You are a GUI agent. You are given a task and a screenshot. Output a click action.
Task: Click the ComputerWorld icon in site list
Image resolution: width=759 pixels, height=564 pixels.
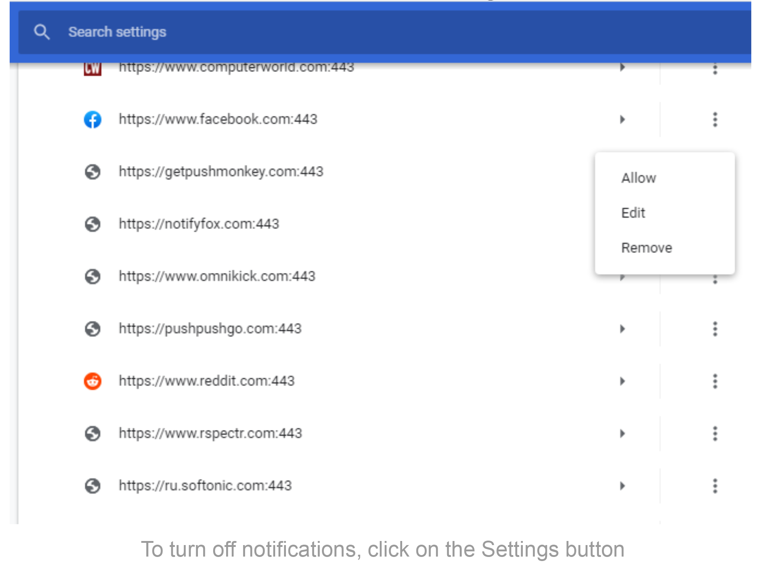[92, 67]
